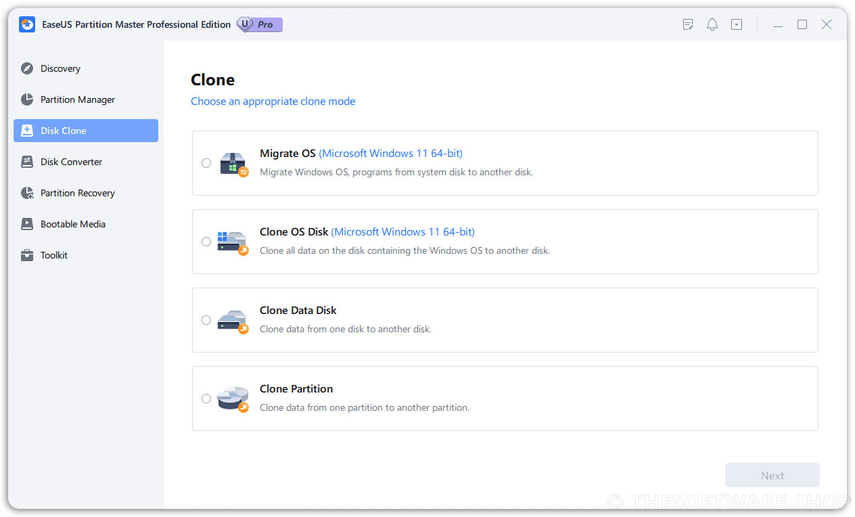
Task: Close the EaseUS Partition Master window
Action: [827, 24]
